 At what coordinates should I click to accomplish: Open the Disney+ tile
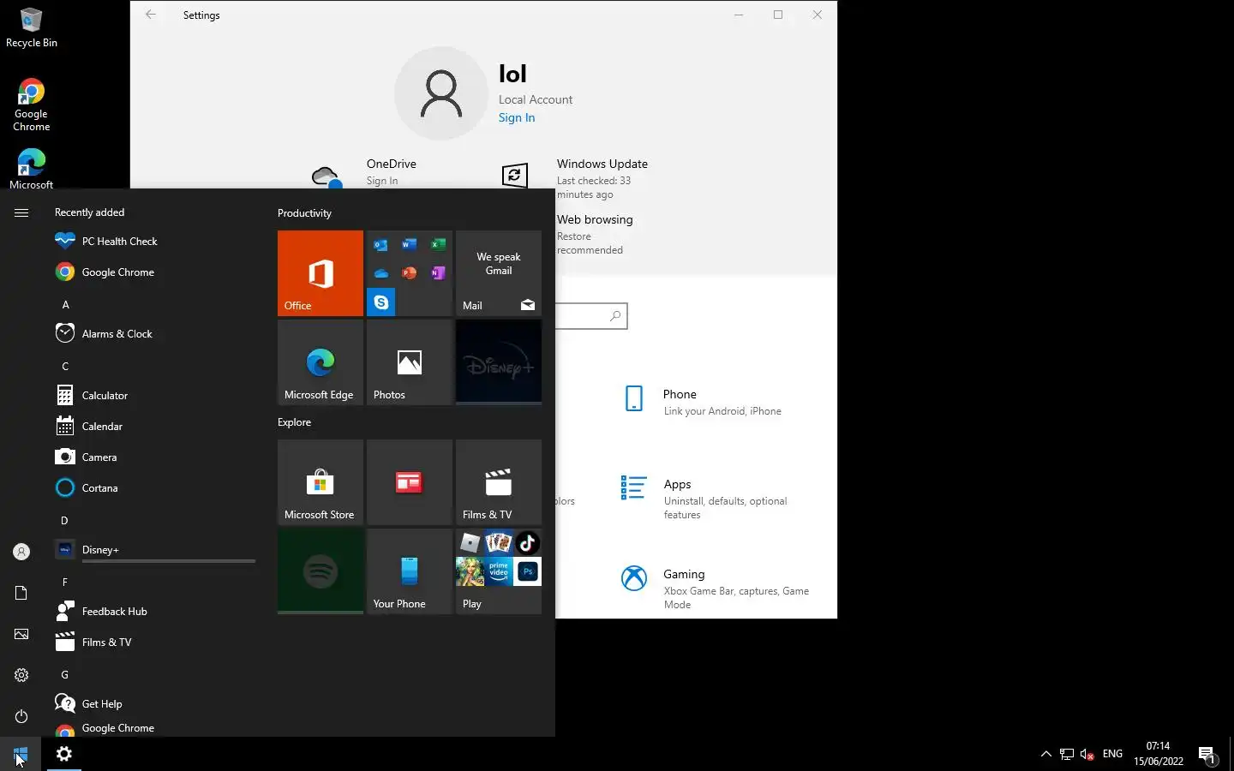tap(499, 362)
